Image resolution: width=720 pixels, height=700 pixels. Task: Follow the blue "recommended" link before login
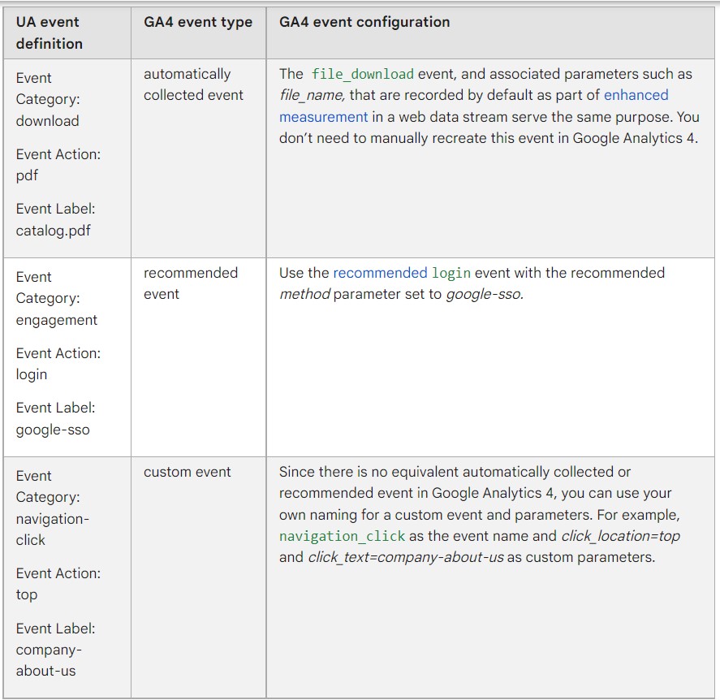tap(380, 273)
